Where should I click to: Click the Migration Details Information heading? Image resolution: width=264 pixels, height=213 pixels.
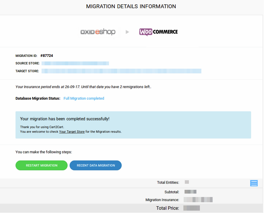point(131,6)
